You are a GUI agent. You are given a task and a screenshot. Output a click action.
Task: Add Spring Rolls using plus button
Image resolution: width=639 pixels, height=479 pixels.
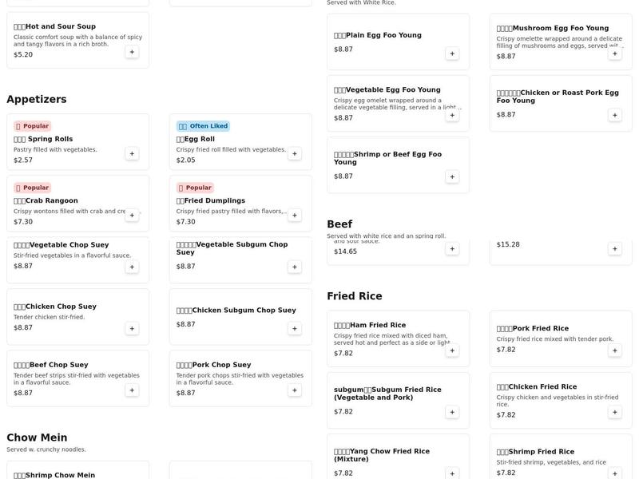[x=132, y=154]
